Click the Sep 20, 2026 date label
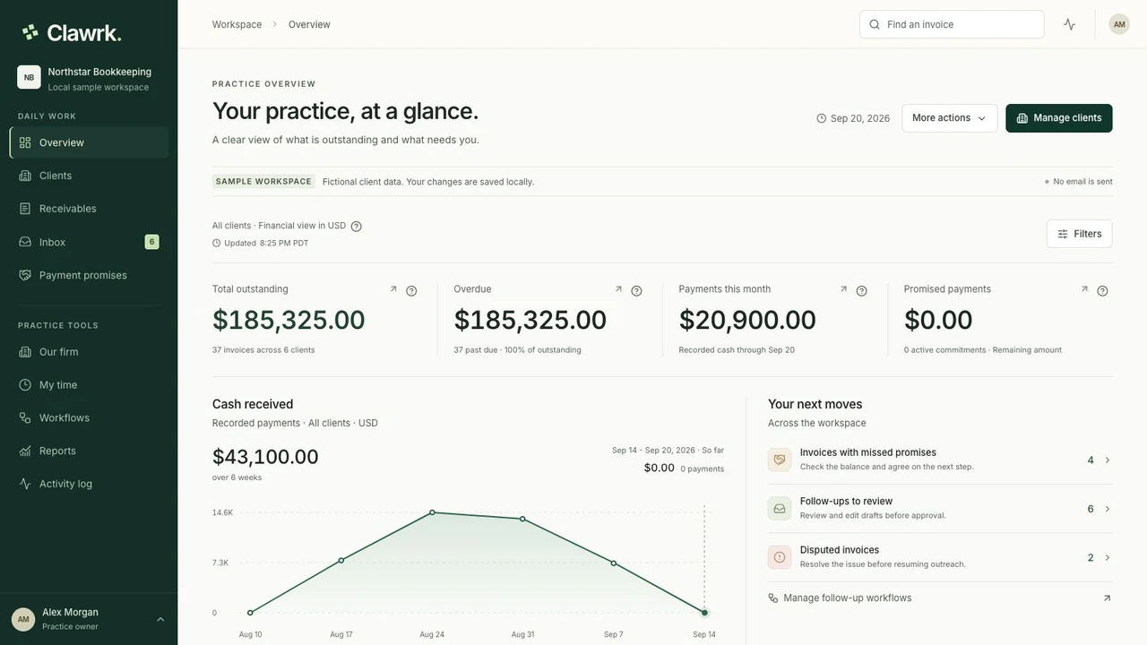This screenshot has height=645, width=1147. click(x=853, y=118)
